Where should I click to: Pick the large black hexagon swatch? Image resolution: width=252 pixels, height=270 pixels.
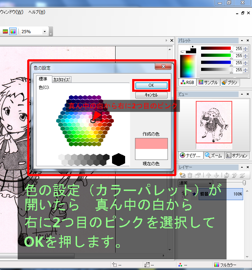[118, 160]
